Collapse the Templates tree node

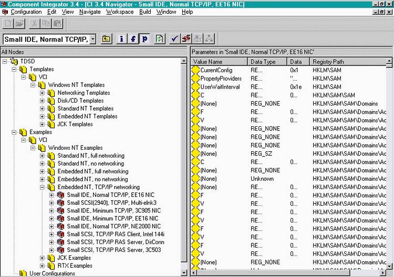coord(14,69)
